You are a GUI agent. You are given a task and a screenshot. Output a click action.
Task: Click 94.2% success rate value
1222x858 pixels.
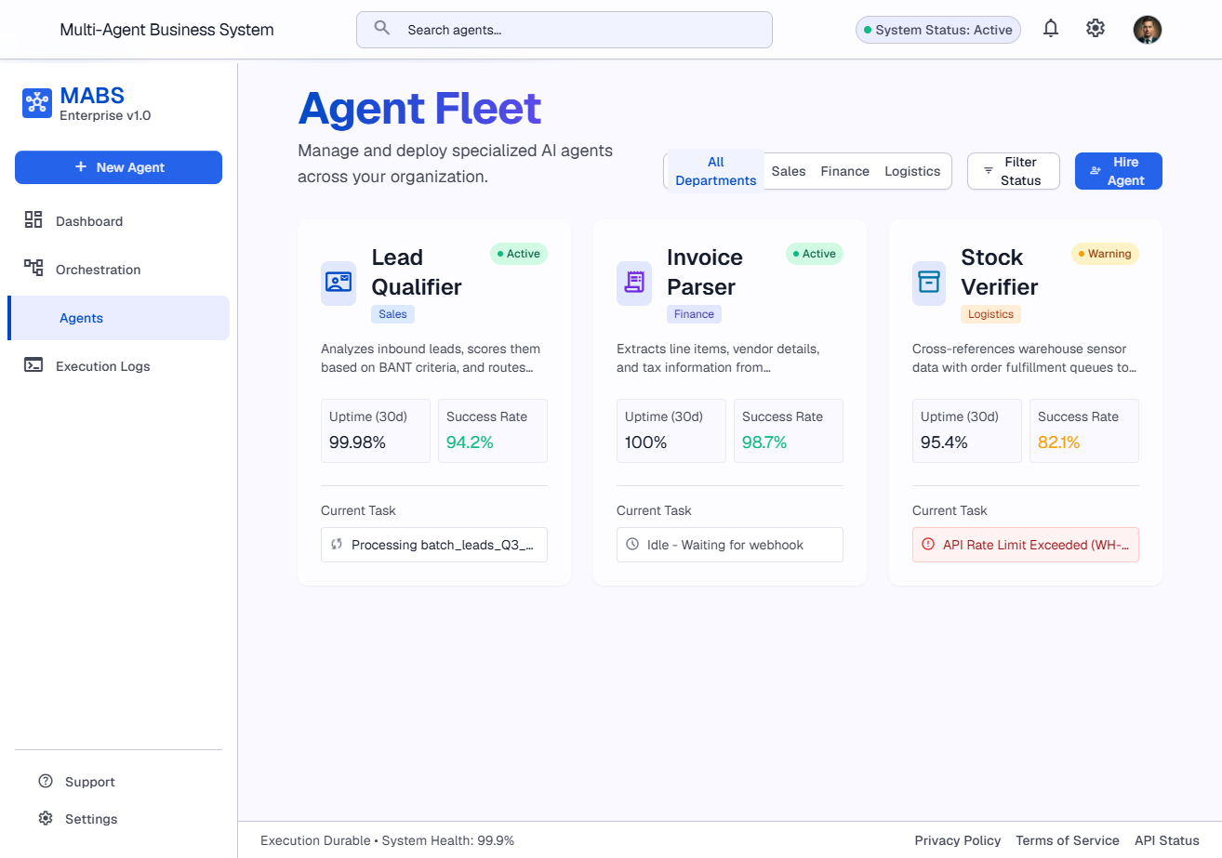[x=470, y=442]
